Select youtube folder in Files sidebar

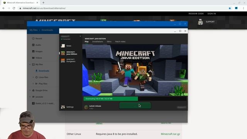coord(37,97)
